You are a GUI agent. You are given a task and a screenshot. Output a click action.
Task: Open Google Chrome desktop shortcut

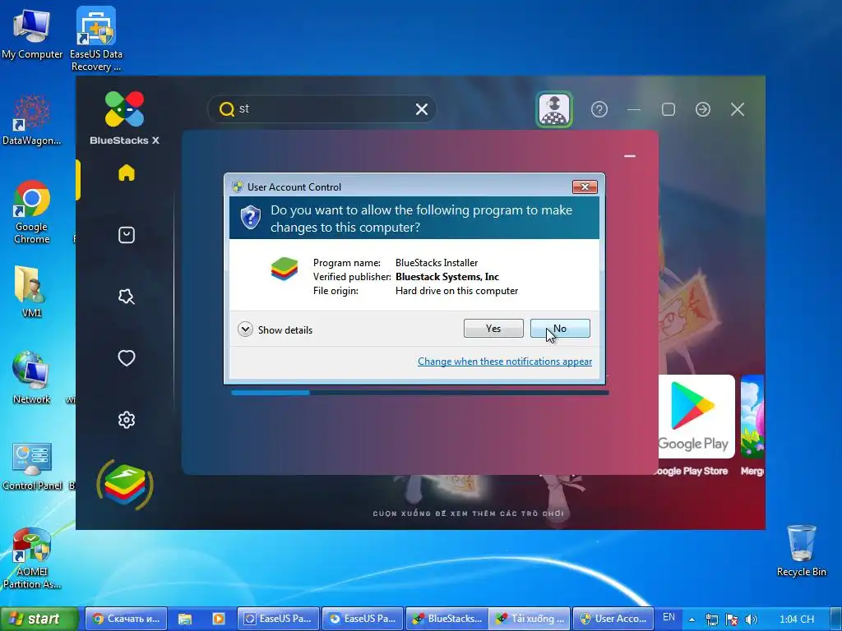click(x=32, y=213)
